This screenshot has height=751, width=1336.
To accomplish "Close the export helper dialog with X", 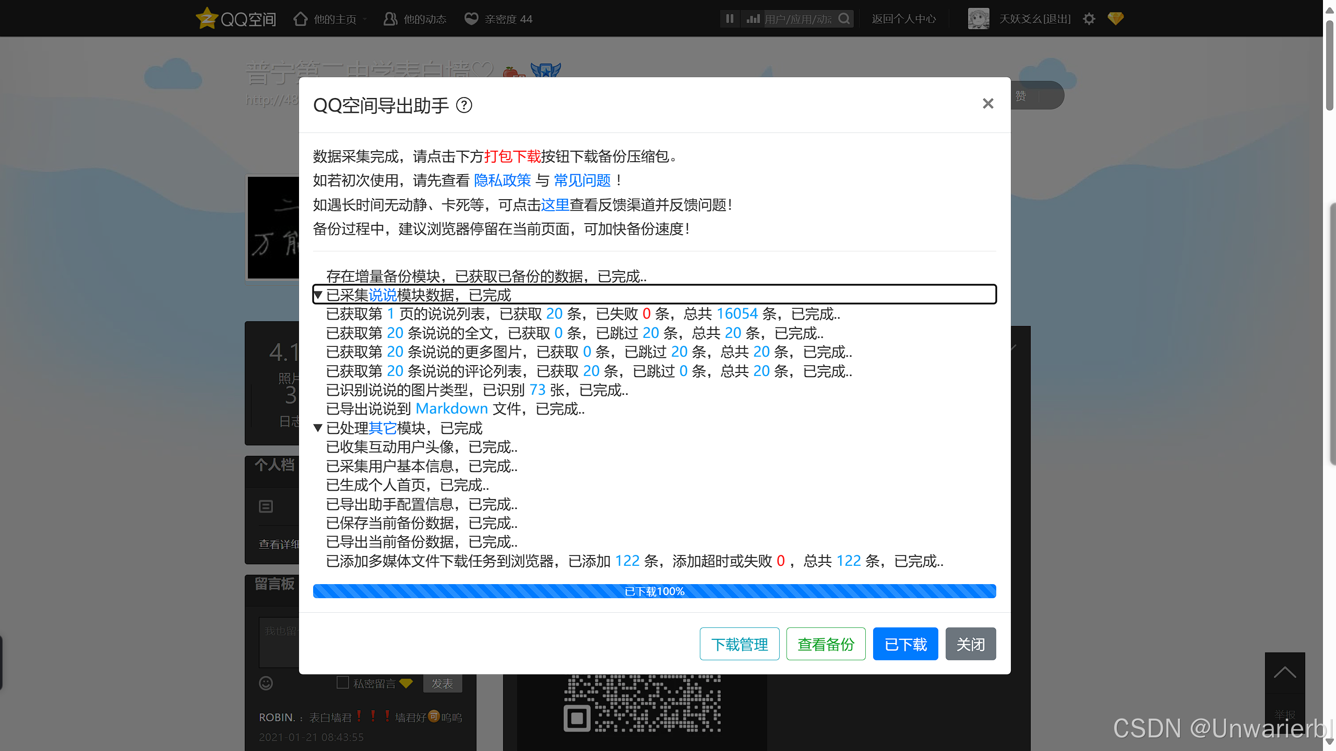I will 987,104.
